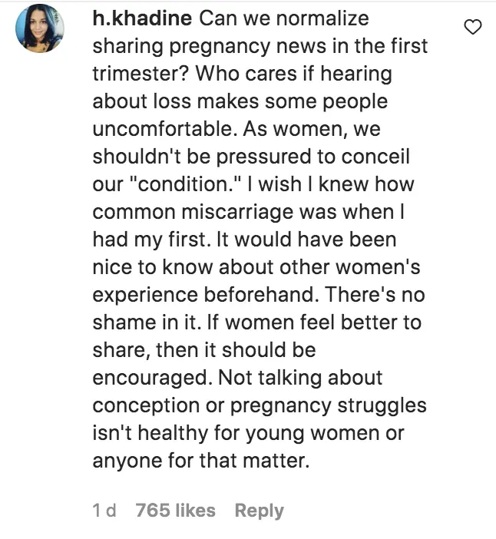Reply to h.khadine's comment

coord(259,510)
